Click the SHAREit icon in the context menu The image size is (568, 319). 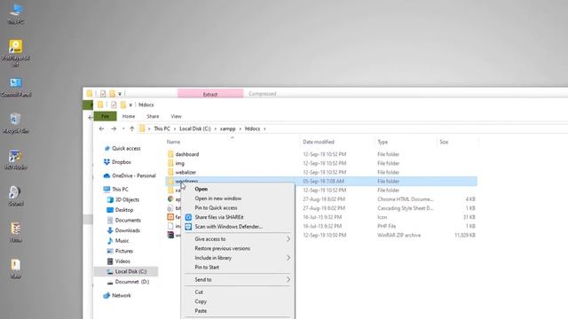coord(188,217)
